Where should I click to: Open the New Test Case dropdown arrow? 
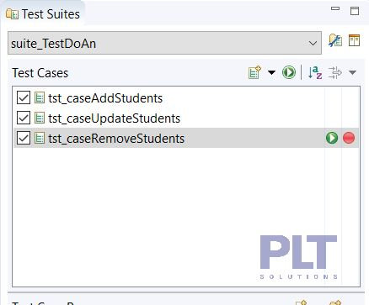pos(271,73)
